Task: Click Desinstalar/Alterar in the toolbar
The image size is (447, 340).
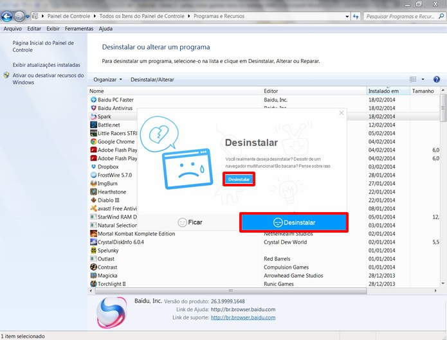Action: (152, 80)
